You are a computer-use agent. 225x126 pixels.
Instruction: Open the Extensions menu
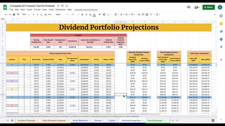(x=60, y=9)
